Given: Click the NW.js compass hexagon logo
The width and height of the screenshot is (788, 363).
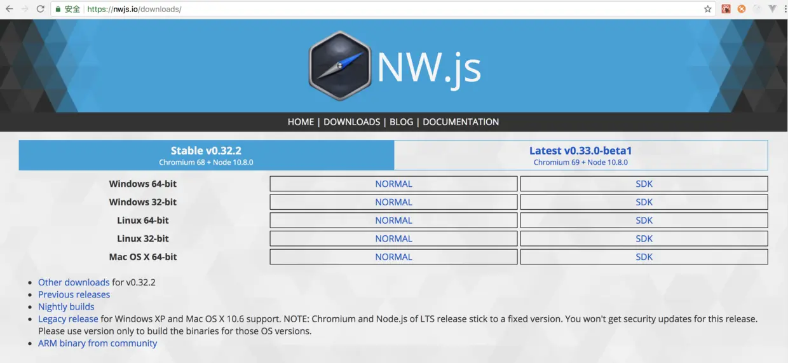Looking at the screenshot, I should point(340,65).
